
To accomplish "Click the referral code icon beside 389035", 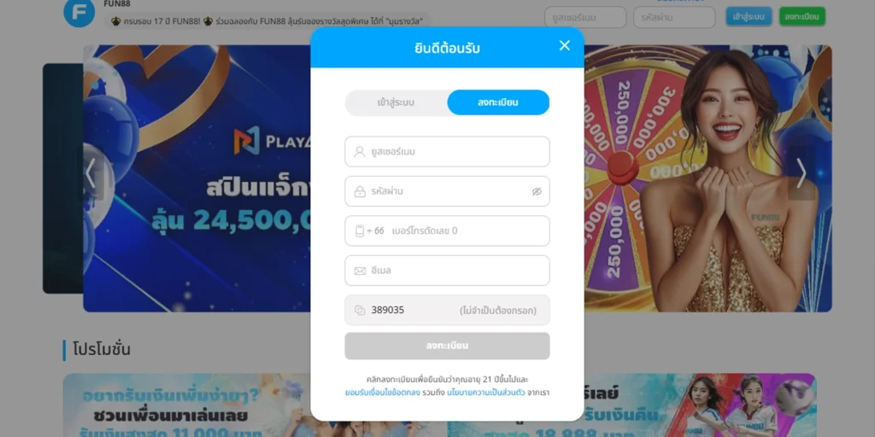I will pyautogui.click(x=360, y=311).
